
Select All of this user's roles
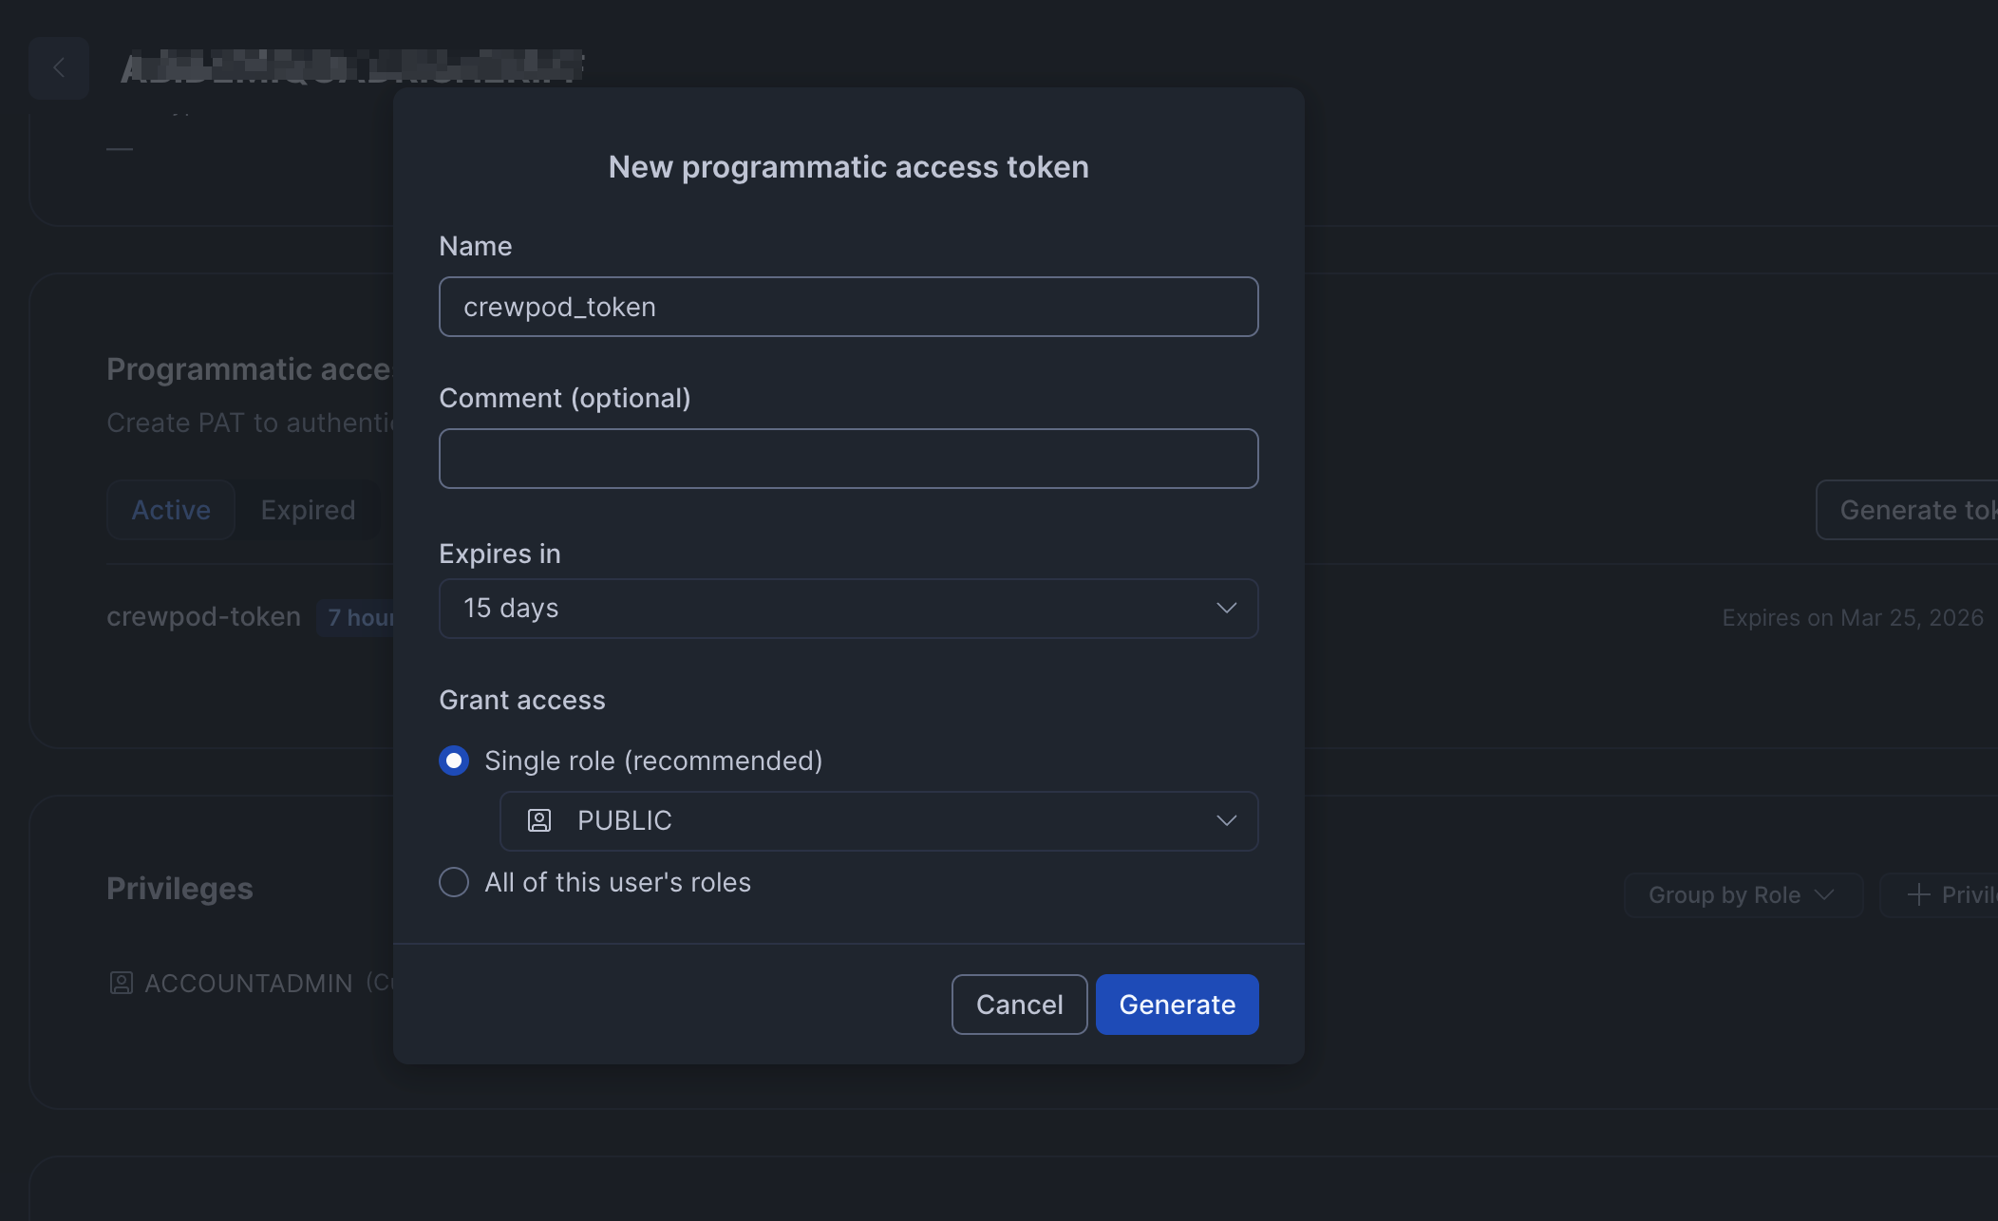click(454, 882)
